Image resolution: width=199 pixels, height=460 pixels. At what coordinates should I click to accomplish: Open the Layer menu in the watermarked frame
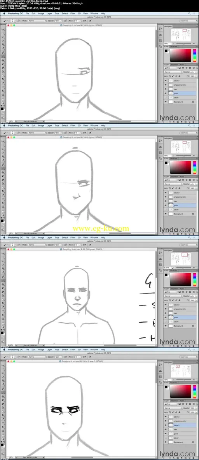click(x=49, y=125)
